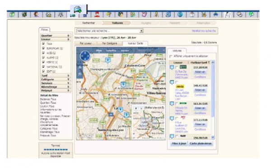This screenshot has width=271, height=168.
Task: Go to the Rechercher step
Action: (89, 23)
